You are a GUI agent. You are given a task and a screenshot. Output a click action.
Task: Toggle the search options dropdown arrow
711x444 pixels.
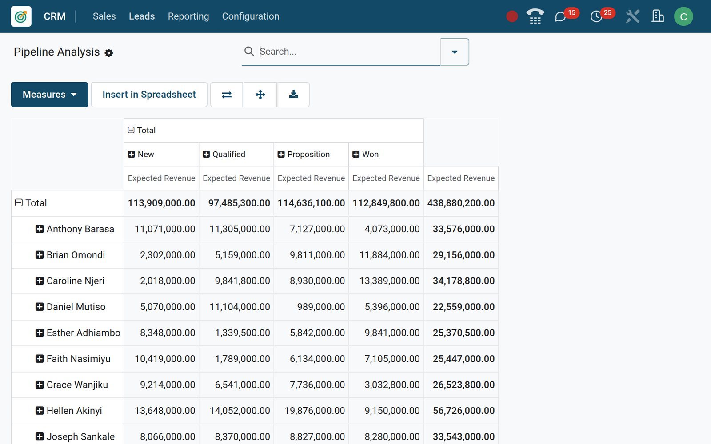455,52
